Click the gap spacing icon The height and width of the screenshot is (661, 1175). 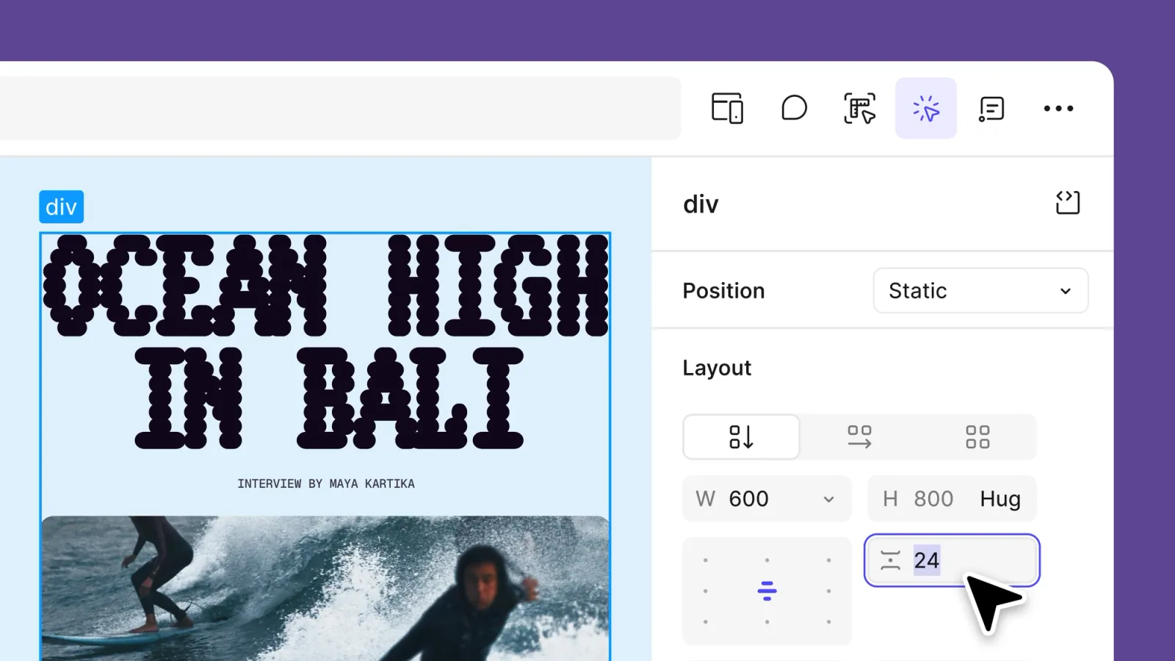tap(890, 560)
